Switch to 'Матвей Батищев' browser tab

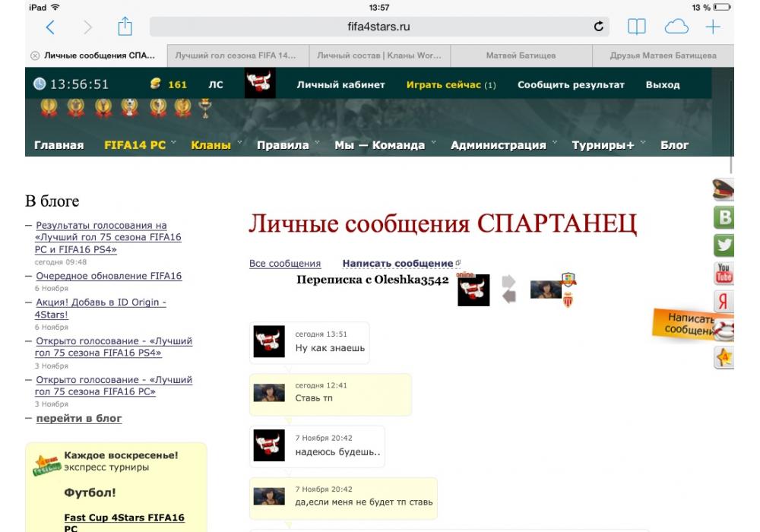(x=521, y=55)
